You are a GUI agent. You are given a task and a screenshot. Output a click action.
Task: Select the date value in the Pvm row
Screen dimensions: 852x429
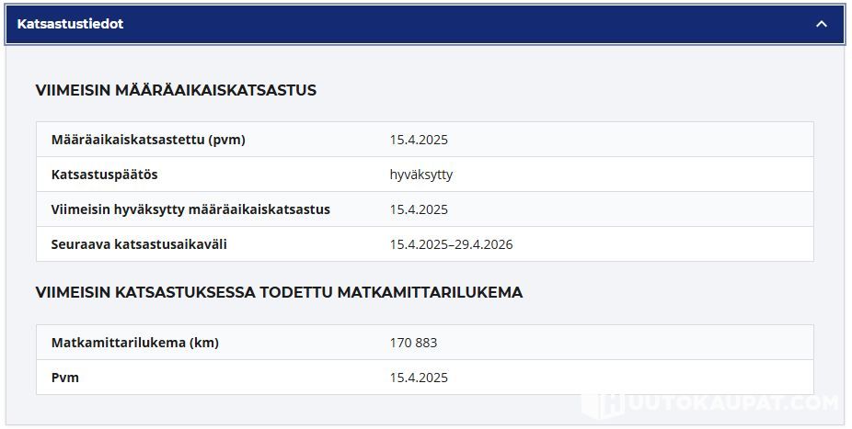pos(419,378)
